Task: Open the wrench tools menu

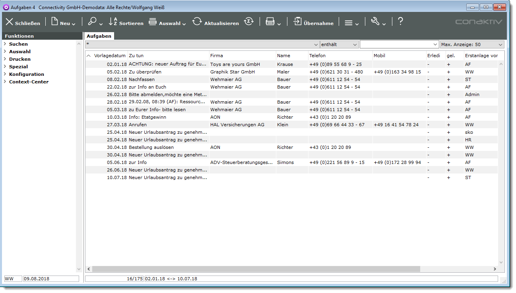Action: coord(375,22)
